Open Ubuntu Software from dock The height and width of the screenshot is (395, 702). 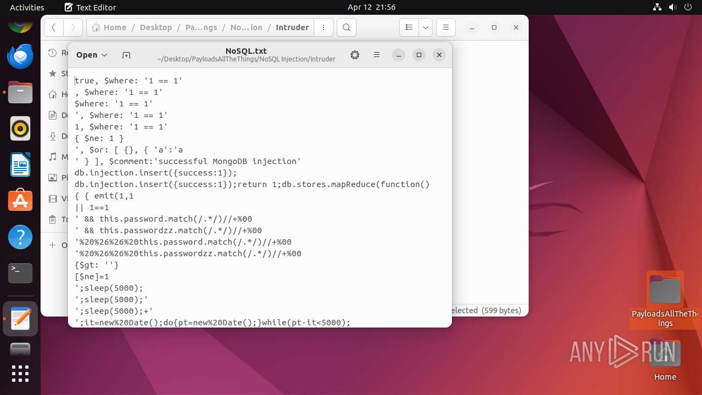click(20, 201)
